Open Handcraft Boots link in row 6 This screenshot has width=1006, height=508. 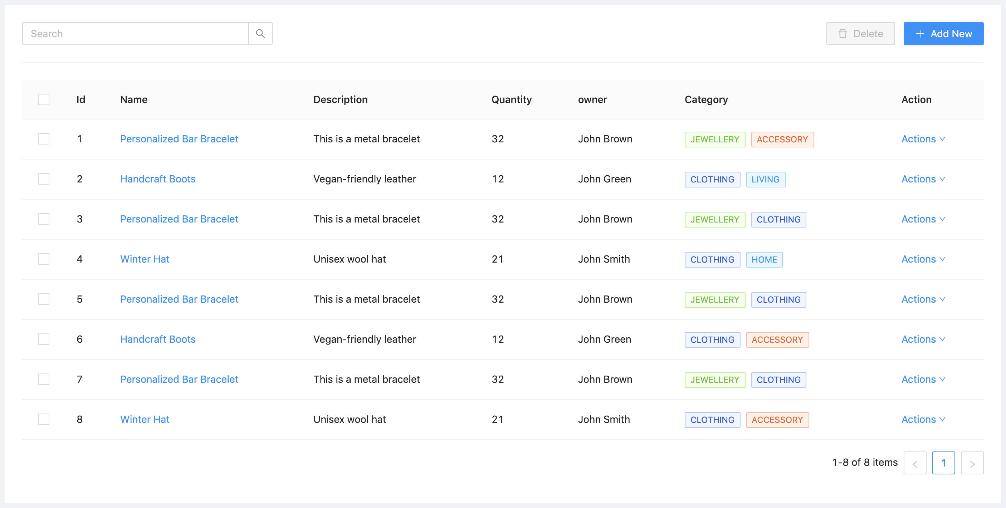158,339
